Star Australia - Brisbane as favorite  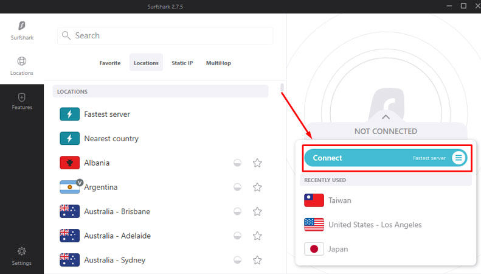[x=257, y=212]
